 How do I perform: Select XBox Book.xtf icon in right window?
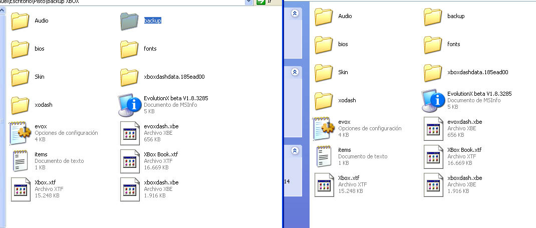click(433, 156)
